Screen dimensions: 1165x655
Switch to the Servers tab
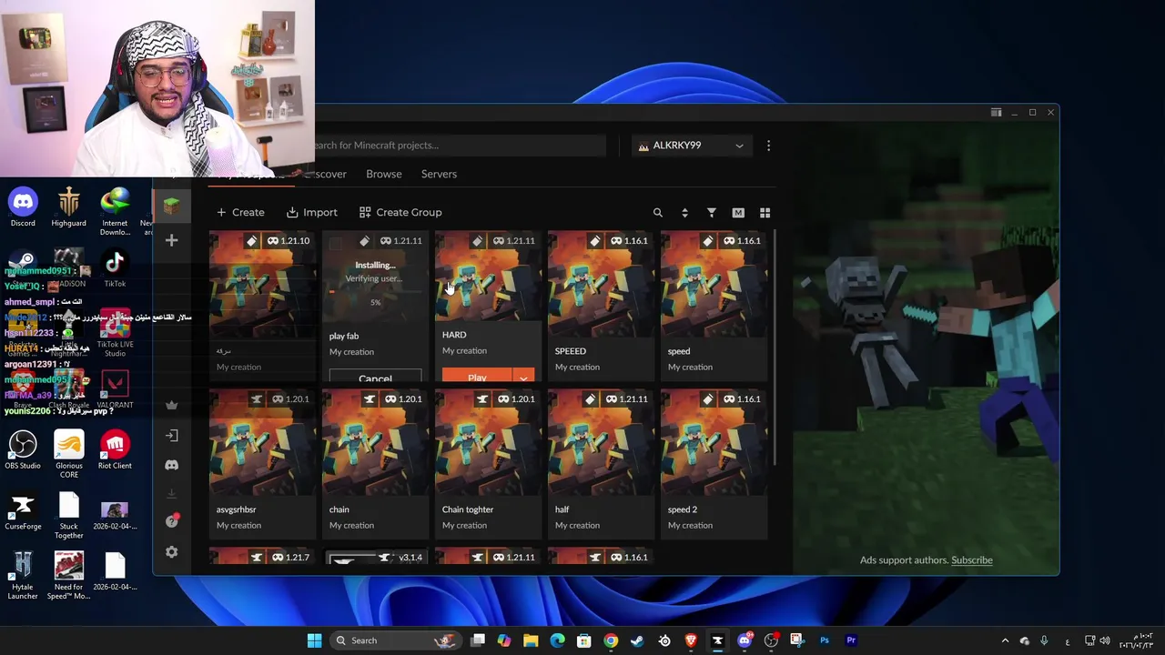pyautogui.click(x=439, y=174)
